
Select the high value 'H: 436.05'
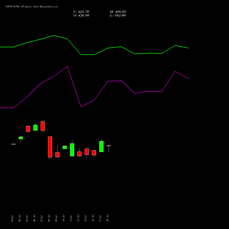coord(118,12)
